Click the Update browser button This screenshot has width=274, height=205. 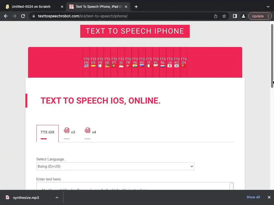coord(258,16)
